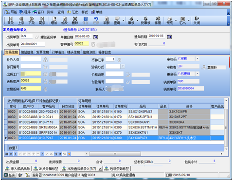Switch to the 地址信息 tab

(x=27, y=52)
